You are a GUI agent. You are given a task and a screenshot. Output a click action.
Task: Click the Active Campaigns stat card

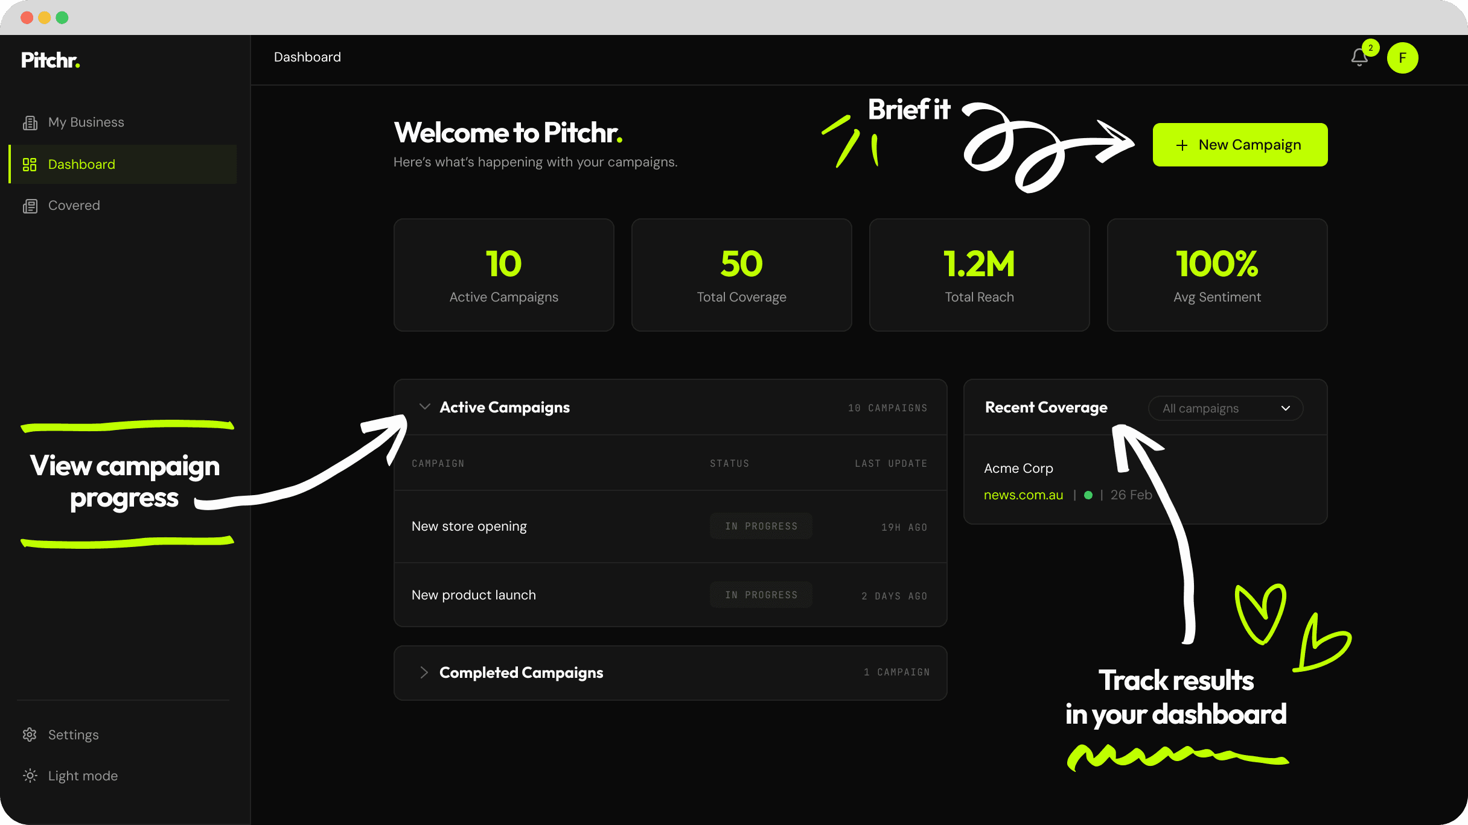(x=504, y=275)
